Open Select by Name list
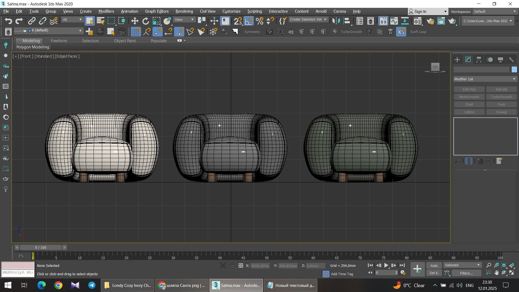519x292 pixels. (101, 21)
